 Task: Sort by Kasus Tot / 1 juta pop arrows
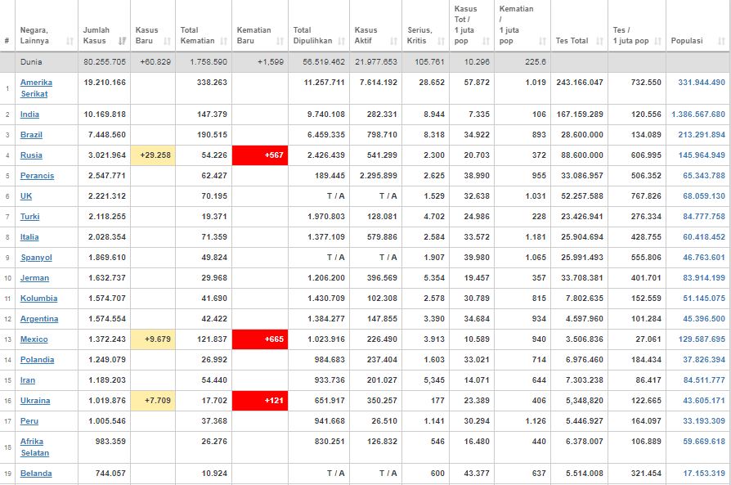click(487, 41)
